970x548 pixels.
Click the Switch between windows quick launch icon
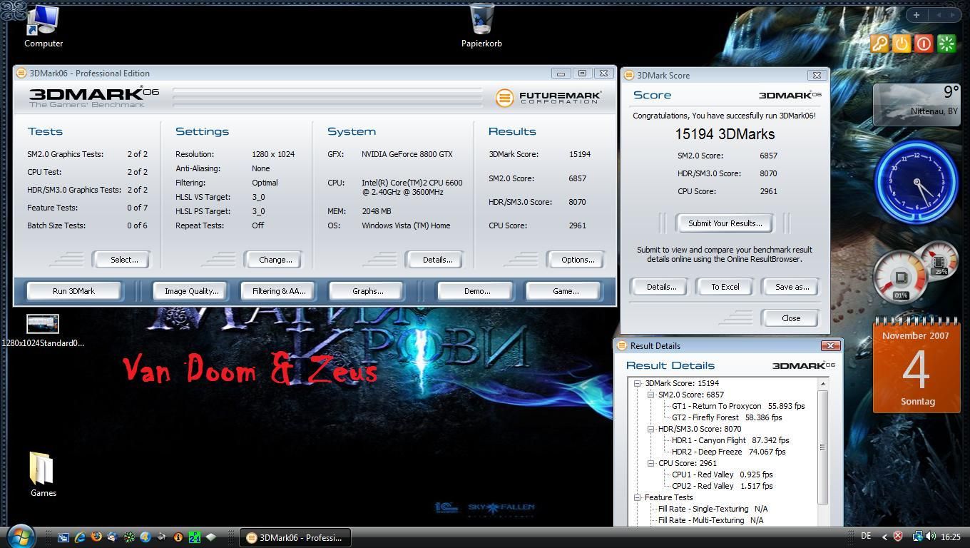tap(63, 537)
